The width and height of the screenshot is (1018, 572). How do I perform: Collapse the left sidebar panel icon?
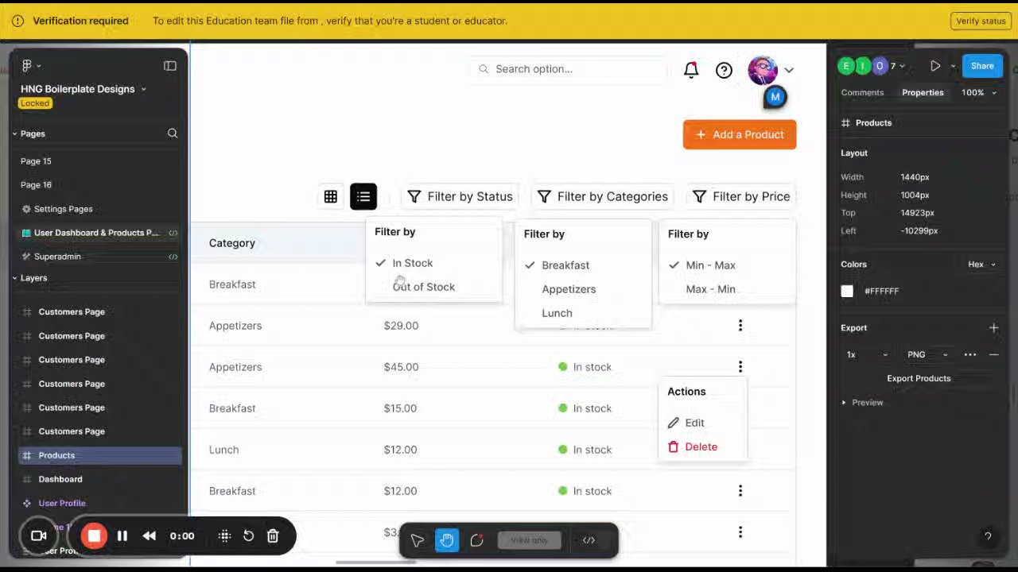(170, 66)
